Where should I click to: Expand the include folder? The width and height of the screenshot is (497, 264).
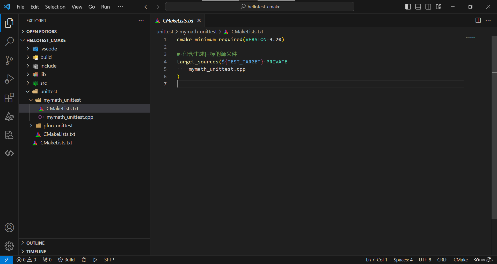84,66
